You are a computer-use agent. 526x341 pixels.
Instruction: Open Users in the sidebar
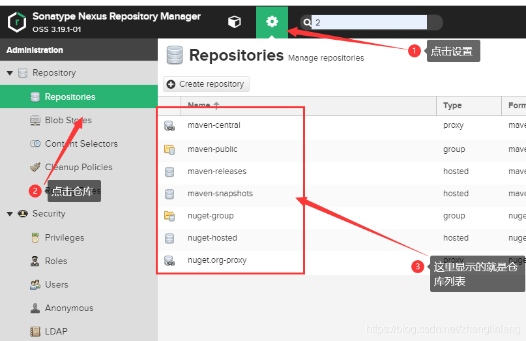tap(56, 285)
